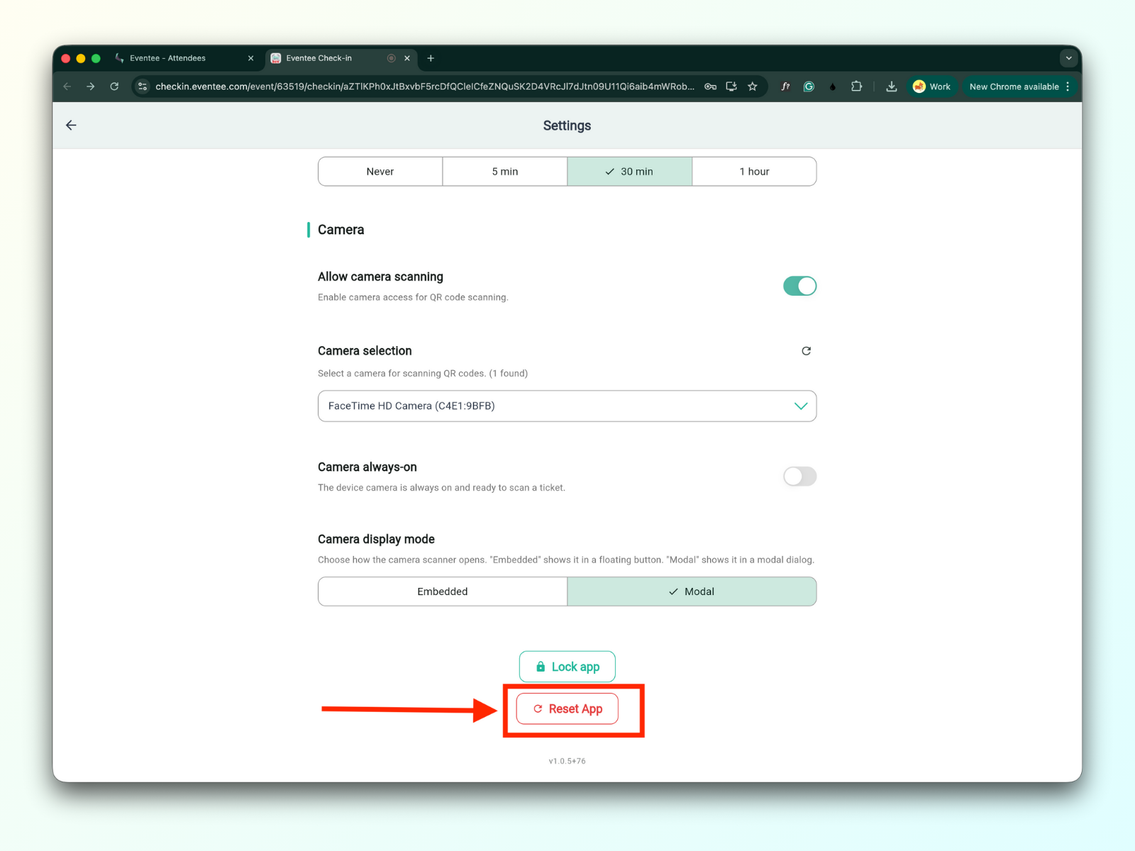The image size is (1135, 851).
Task: Open the fonts extension icon
Action: pos(785,87)
